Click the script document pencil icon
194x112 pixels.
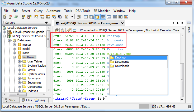[x=67, y=17]
